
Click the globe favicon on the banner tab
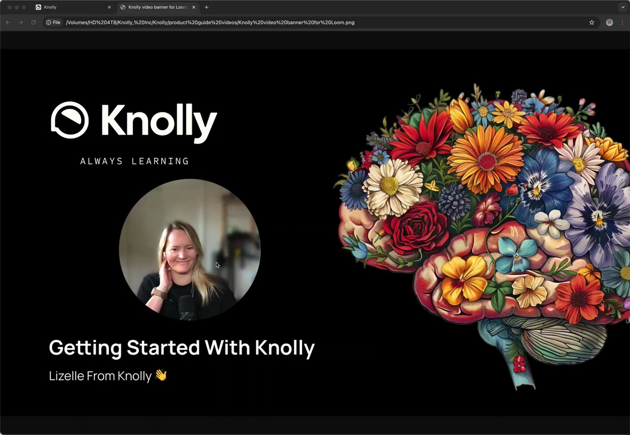123,7
